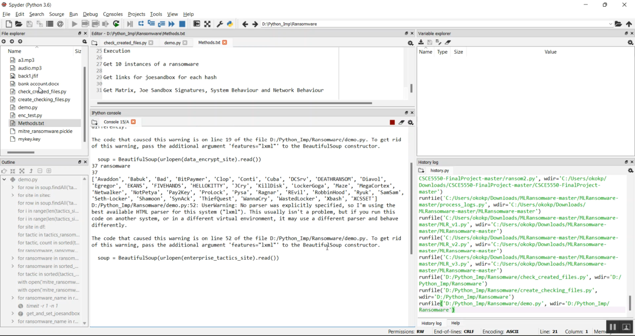Collapse the get_and_set_joesandbox outline entry
This screenshot has height=336, width=635.
[x=12, y=314]
